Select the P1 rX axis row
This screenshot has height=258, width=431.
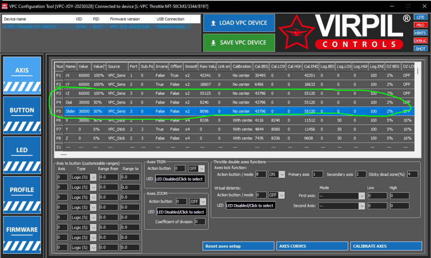click(x=234, y=75)
